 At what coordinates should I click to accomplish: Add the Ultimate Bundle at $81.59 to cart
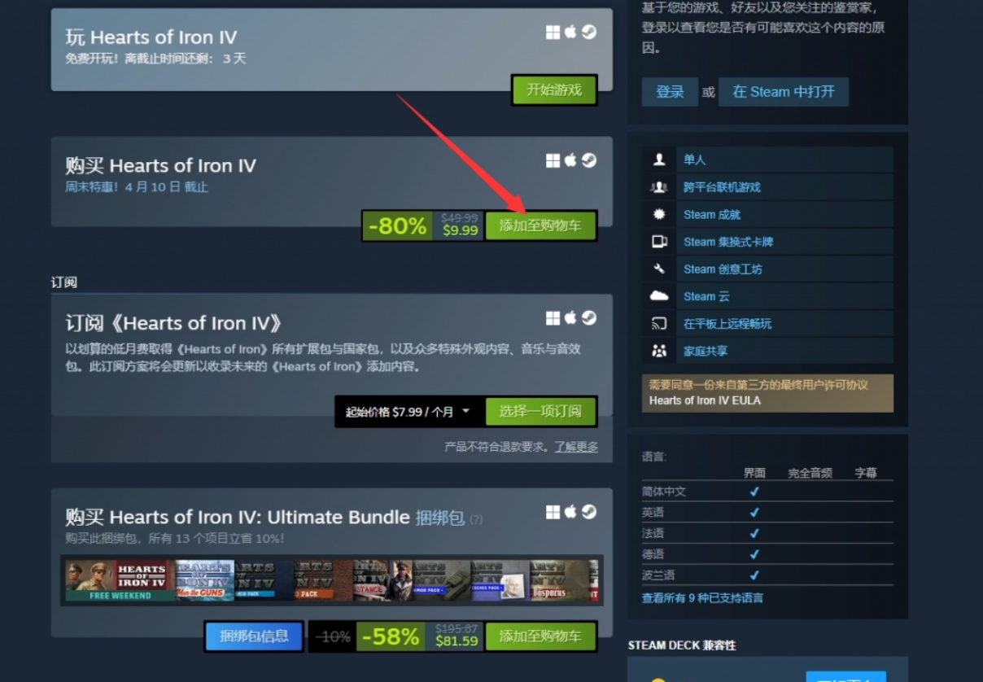[x=540, y=636]
